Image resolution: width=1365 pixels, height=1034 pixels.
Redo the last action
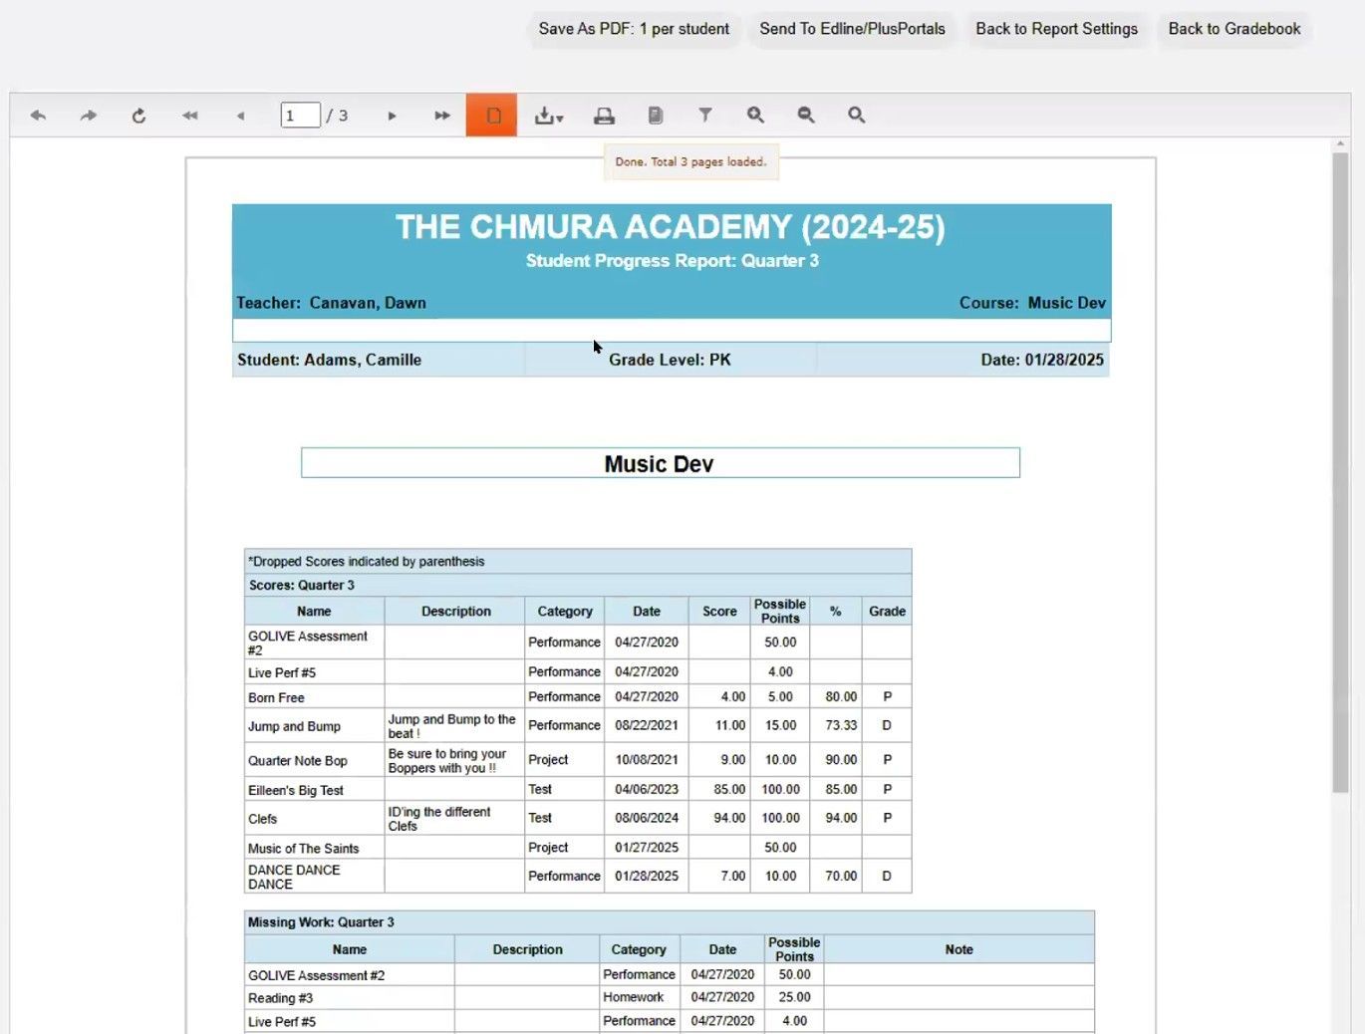tap(88, 115)
